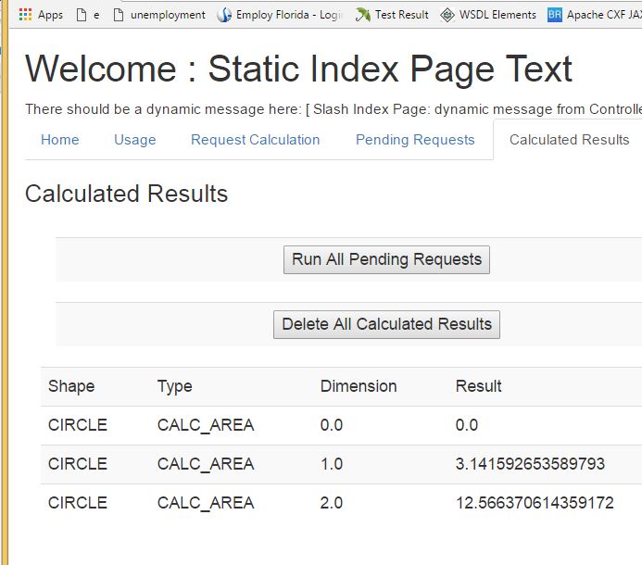Click the Type column header
Screen dimensions: 642x565
175,386
